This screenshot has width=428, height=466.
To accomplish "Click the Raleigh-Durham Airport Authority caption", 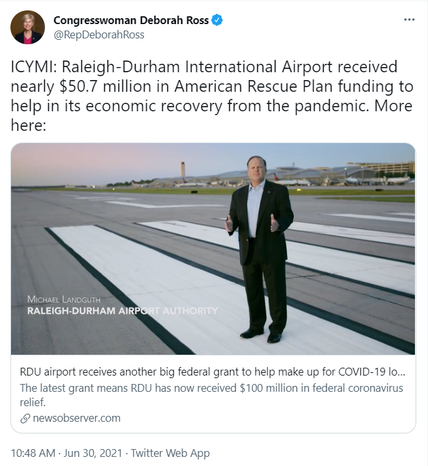I will [x=122, y=311].
